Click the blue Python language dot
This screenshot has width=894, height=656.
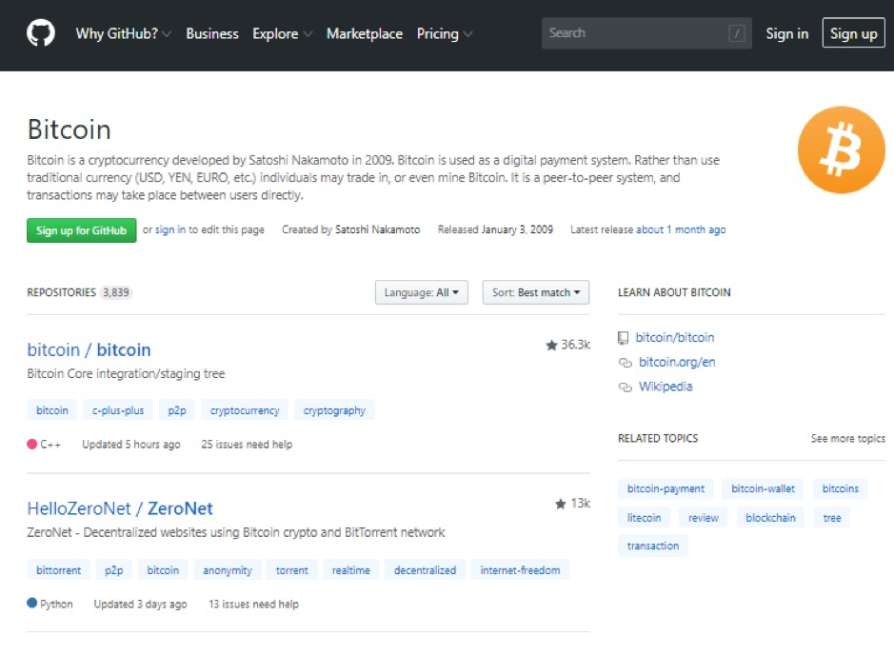[x=32, y=603]
